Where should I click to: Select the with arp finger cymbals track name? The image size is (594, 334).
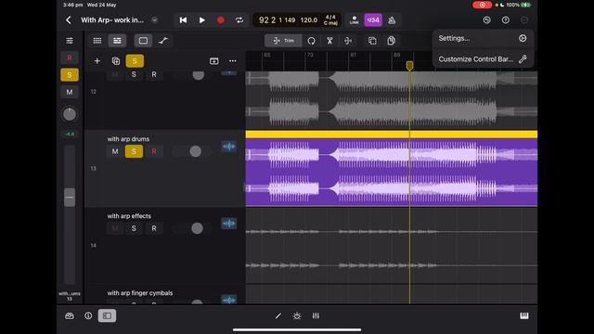pyautogui.click(x=140, y=293)
